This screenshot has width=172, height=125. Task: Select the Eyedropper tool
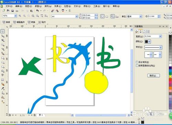tap(3, 88)
